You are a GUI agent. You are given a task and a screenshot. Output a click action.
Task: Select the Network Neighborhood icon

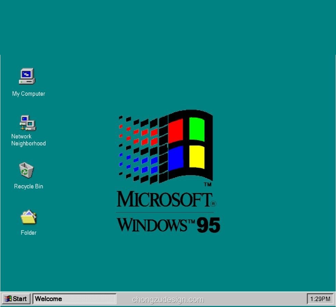[28, 123]
